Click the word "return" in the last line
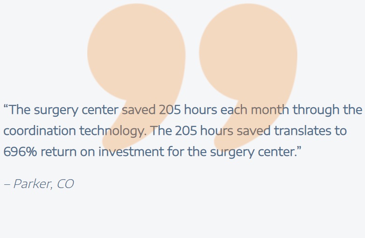The height and width of the screenshot is (238, 365). pos(58,152)
